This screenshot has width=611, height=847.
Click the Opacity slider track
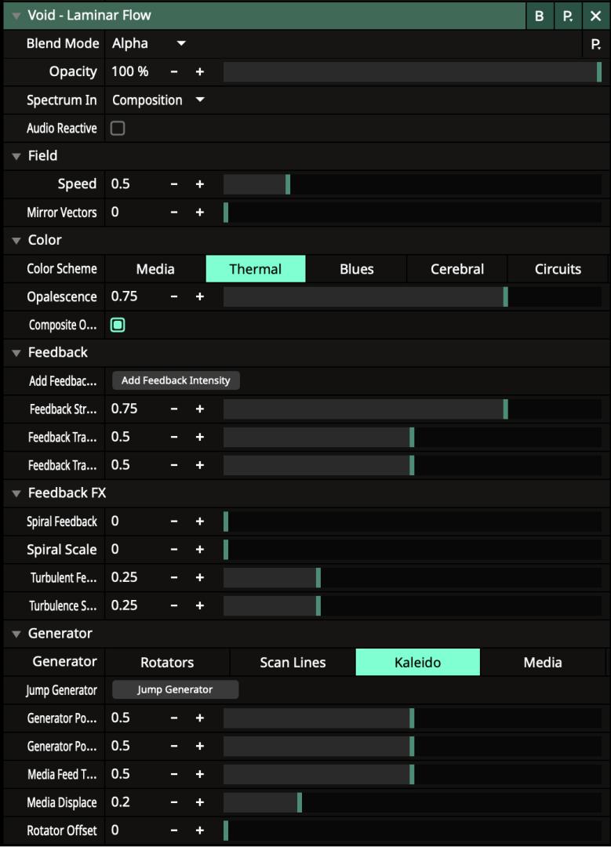413,72
